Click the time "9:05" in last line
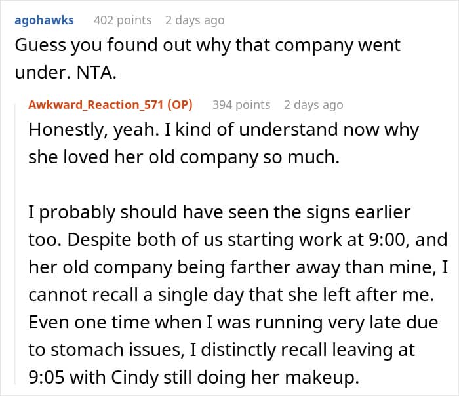Viewport: 459px width, 396px height. click(46, 378)
